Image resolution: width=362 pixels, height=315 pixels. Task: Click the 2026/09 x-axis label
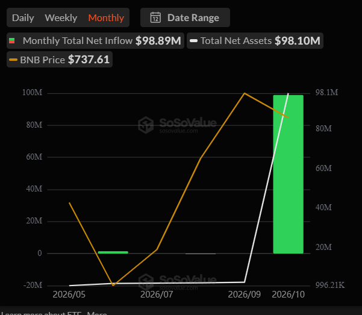(x=245, y=295)
